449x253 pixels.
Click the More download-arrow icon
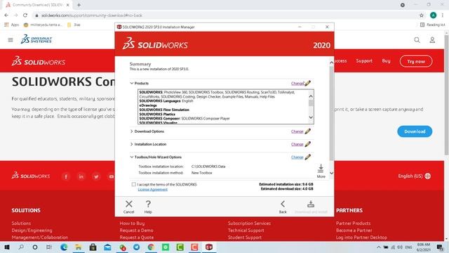[x=321, y=169]
